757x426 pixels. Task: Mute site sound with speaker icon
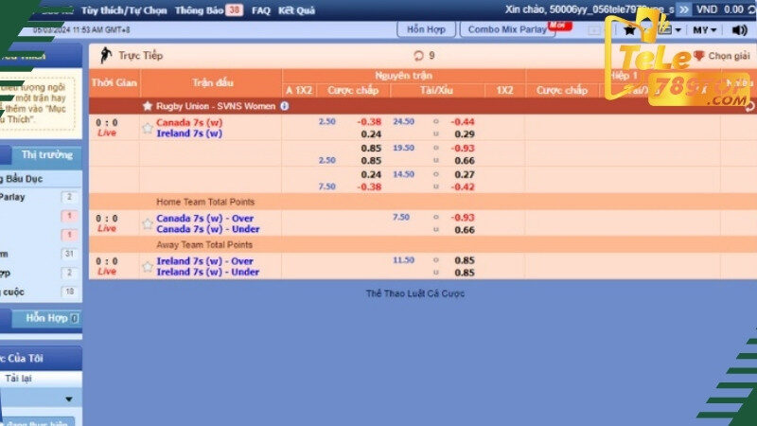(739, 30)
